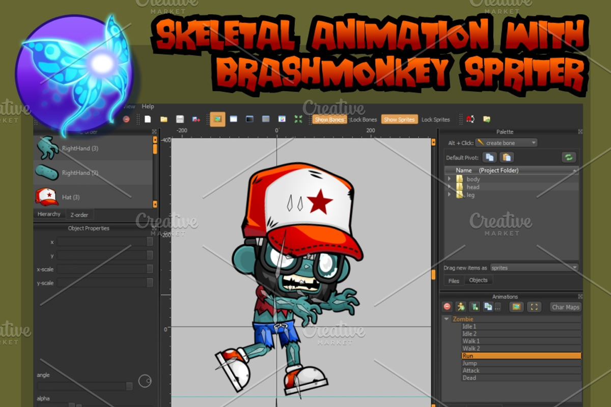
Task: Click the x-scale field
Action: click(105, 269)
